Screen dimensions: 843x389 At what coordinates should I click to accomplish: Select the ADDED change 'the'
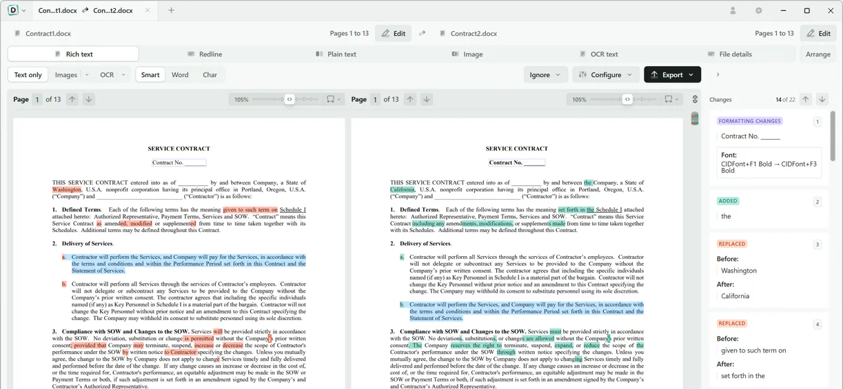click(769, 209)
